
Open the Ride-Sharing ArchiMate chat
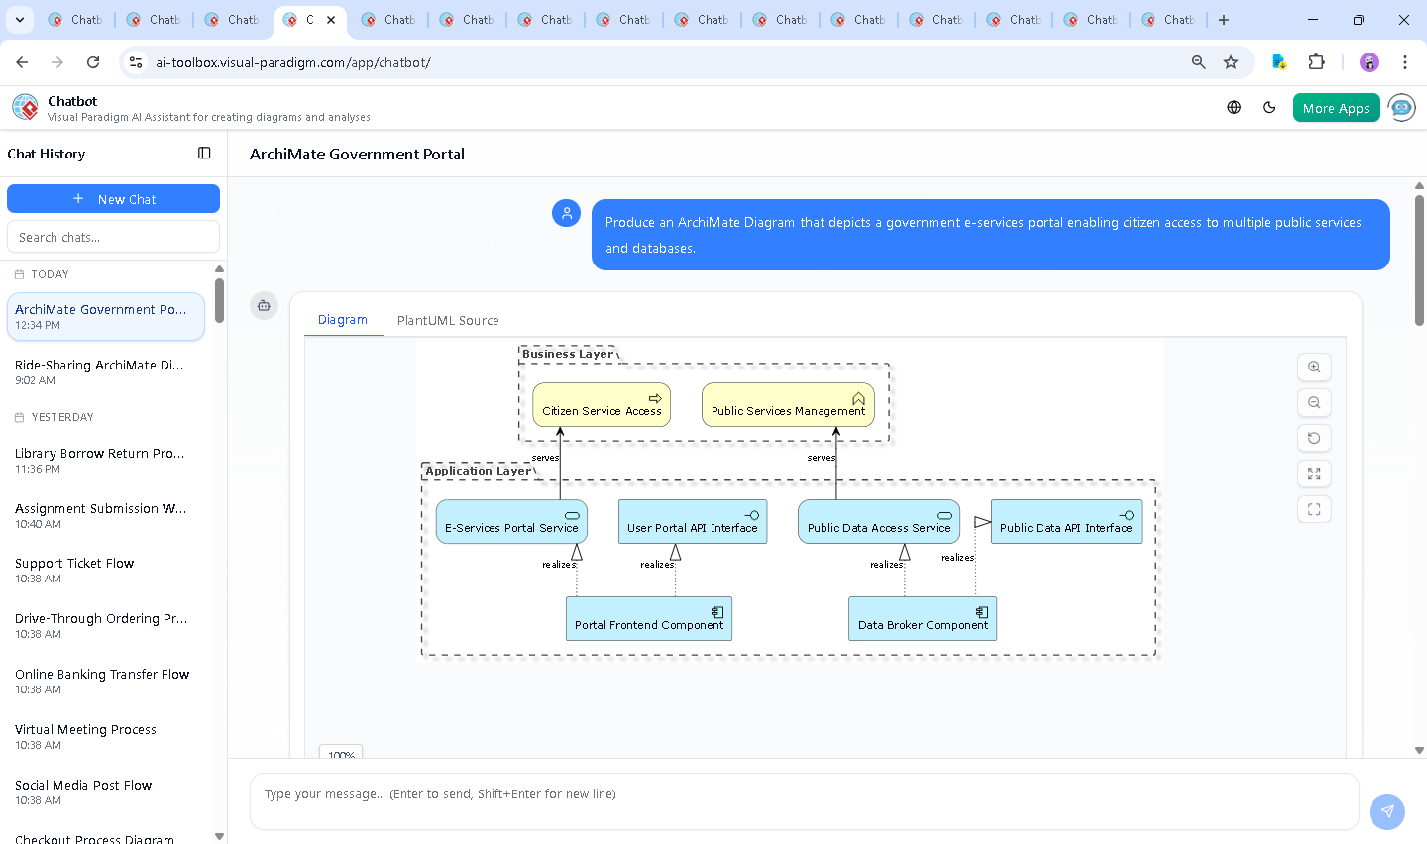99,371
